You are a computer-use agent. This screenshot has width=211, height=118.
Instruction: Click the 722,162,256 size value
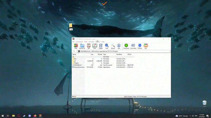[x=90, y=67]
